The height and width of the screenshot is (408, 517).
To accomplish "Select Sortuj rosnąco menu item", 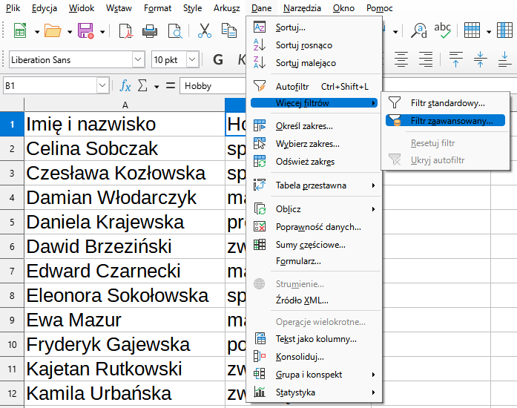I will tap(306, 45).
